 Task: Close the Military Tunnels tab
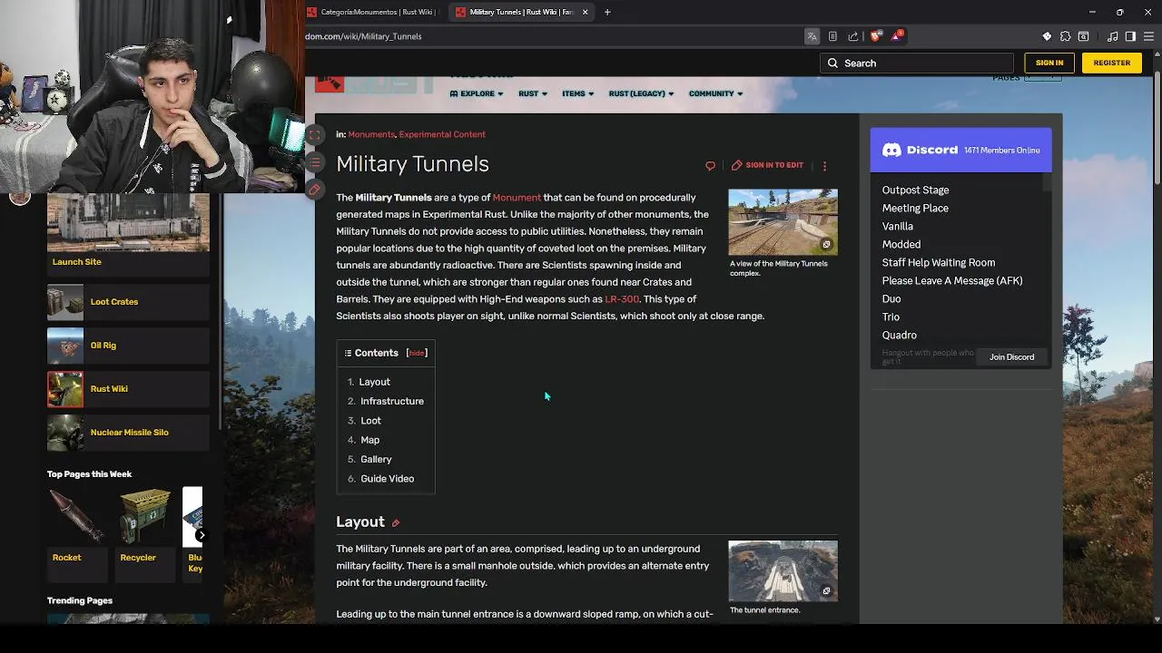coord(585,12)
